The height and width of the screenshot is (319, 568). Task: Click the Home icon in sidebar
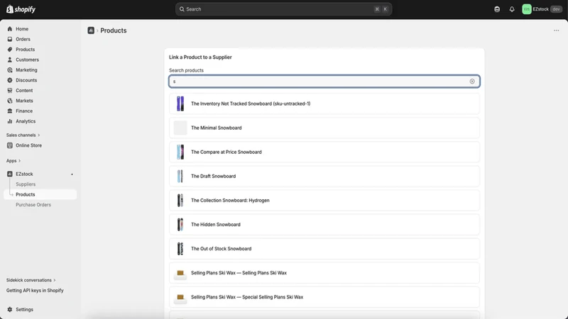[x=10, y=29]
